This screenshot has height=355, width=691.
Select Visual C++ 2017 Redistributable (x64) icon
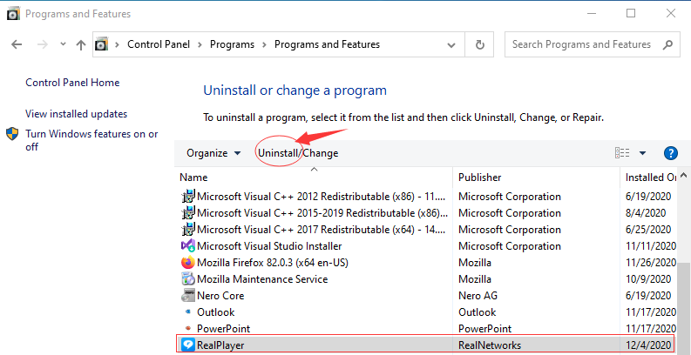(x=188, y=229)
